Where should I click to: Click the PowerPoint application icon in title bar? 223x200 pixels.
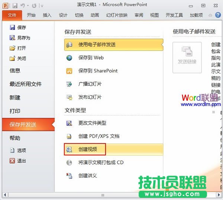pos(6,6)
